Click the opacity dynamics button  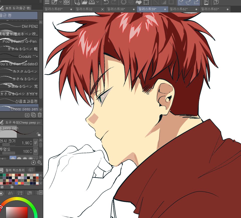pyautogui.click(x=36, y=151)
